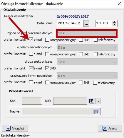Click the Kod input field
This screenshot has height=138, width=124.
(x=32, y=101)
